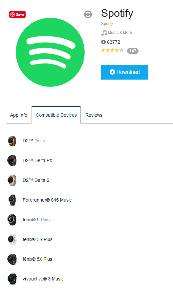Click the vívoactive 3 Music watch icon
This screenshot has height=290, width=173.
point(12,279)
